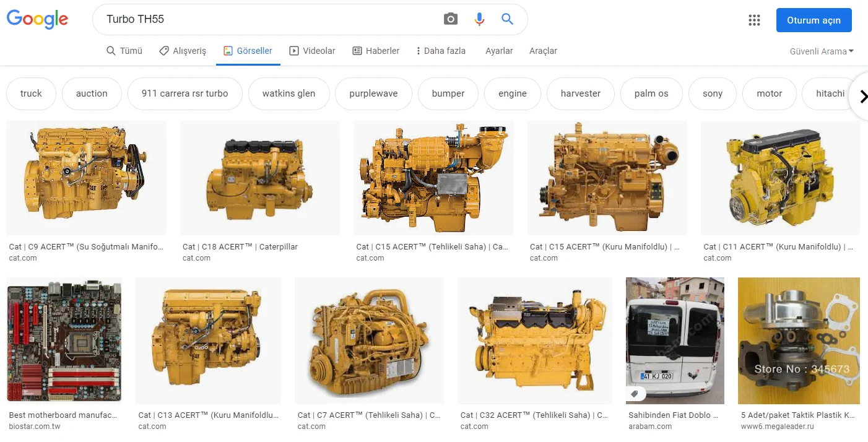Click the product tag icon on Doblo image

(635, 394)
